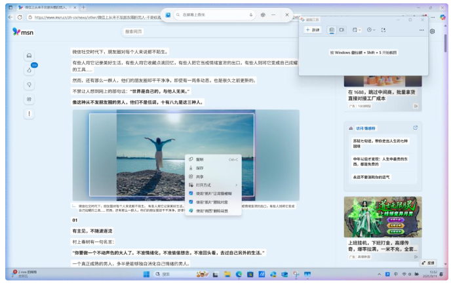Click the 访问 情感桥 link
Viewport: 451px width, 287px height.
point(366,128)
